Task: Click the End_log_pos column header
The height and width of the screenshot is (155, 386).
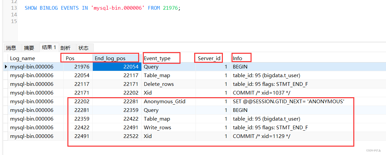Action: click(117, 58)
